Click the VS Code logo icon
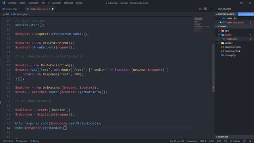 (x=4, y=3)
